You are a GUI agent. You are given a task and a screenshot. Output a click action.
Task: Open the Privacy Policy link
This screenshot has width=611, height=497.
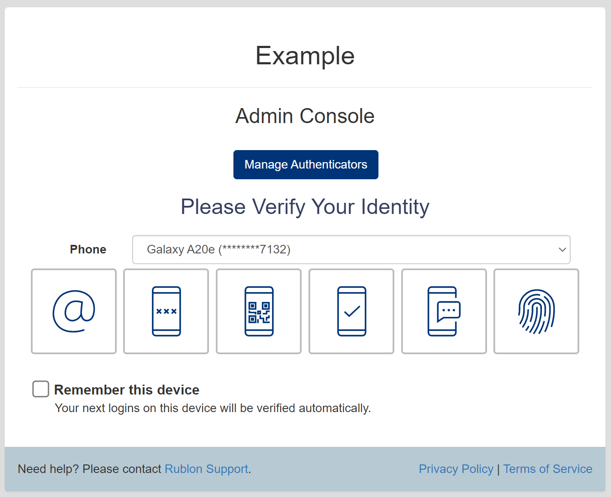pyautogui.click(x=456, y=469)
